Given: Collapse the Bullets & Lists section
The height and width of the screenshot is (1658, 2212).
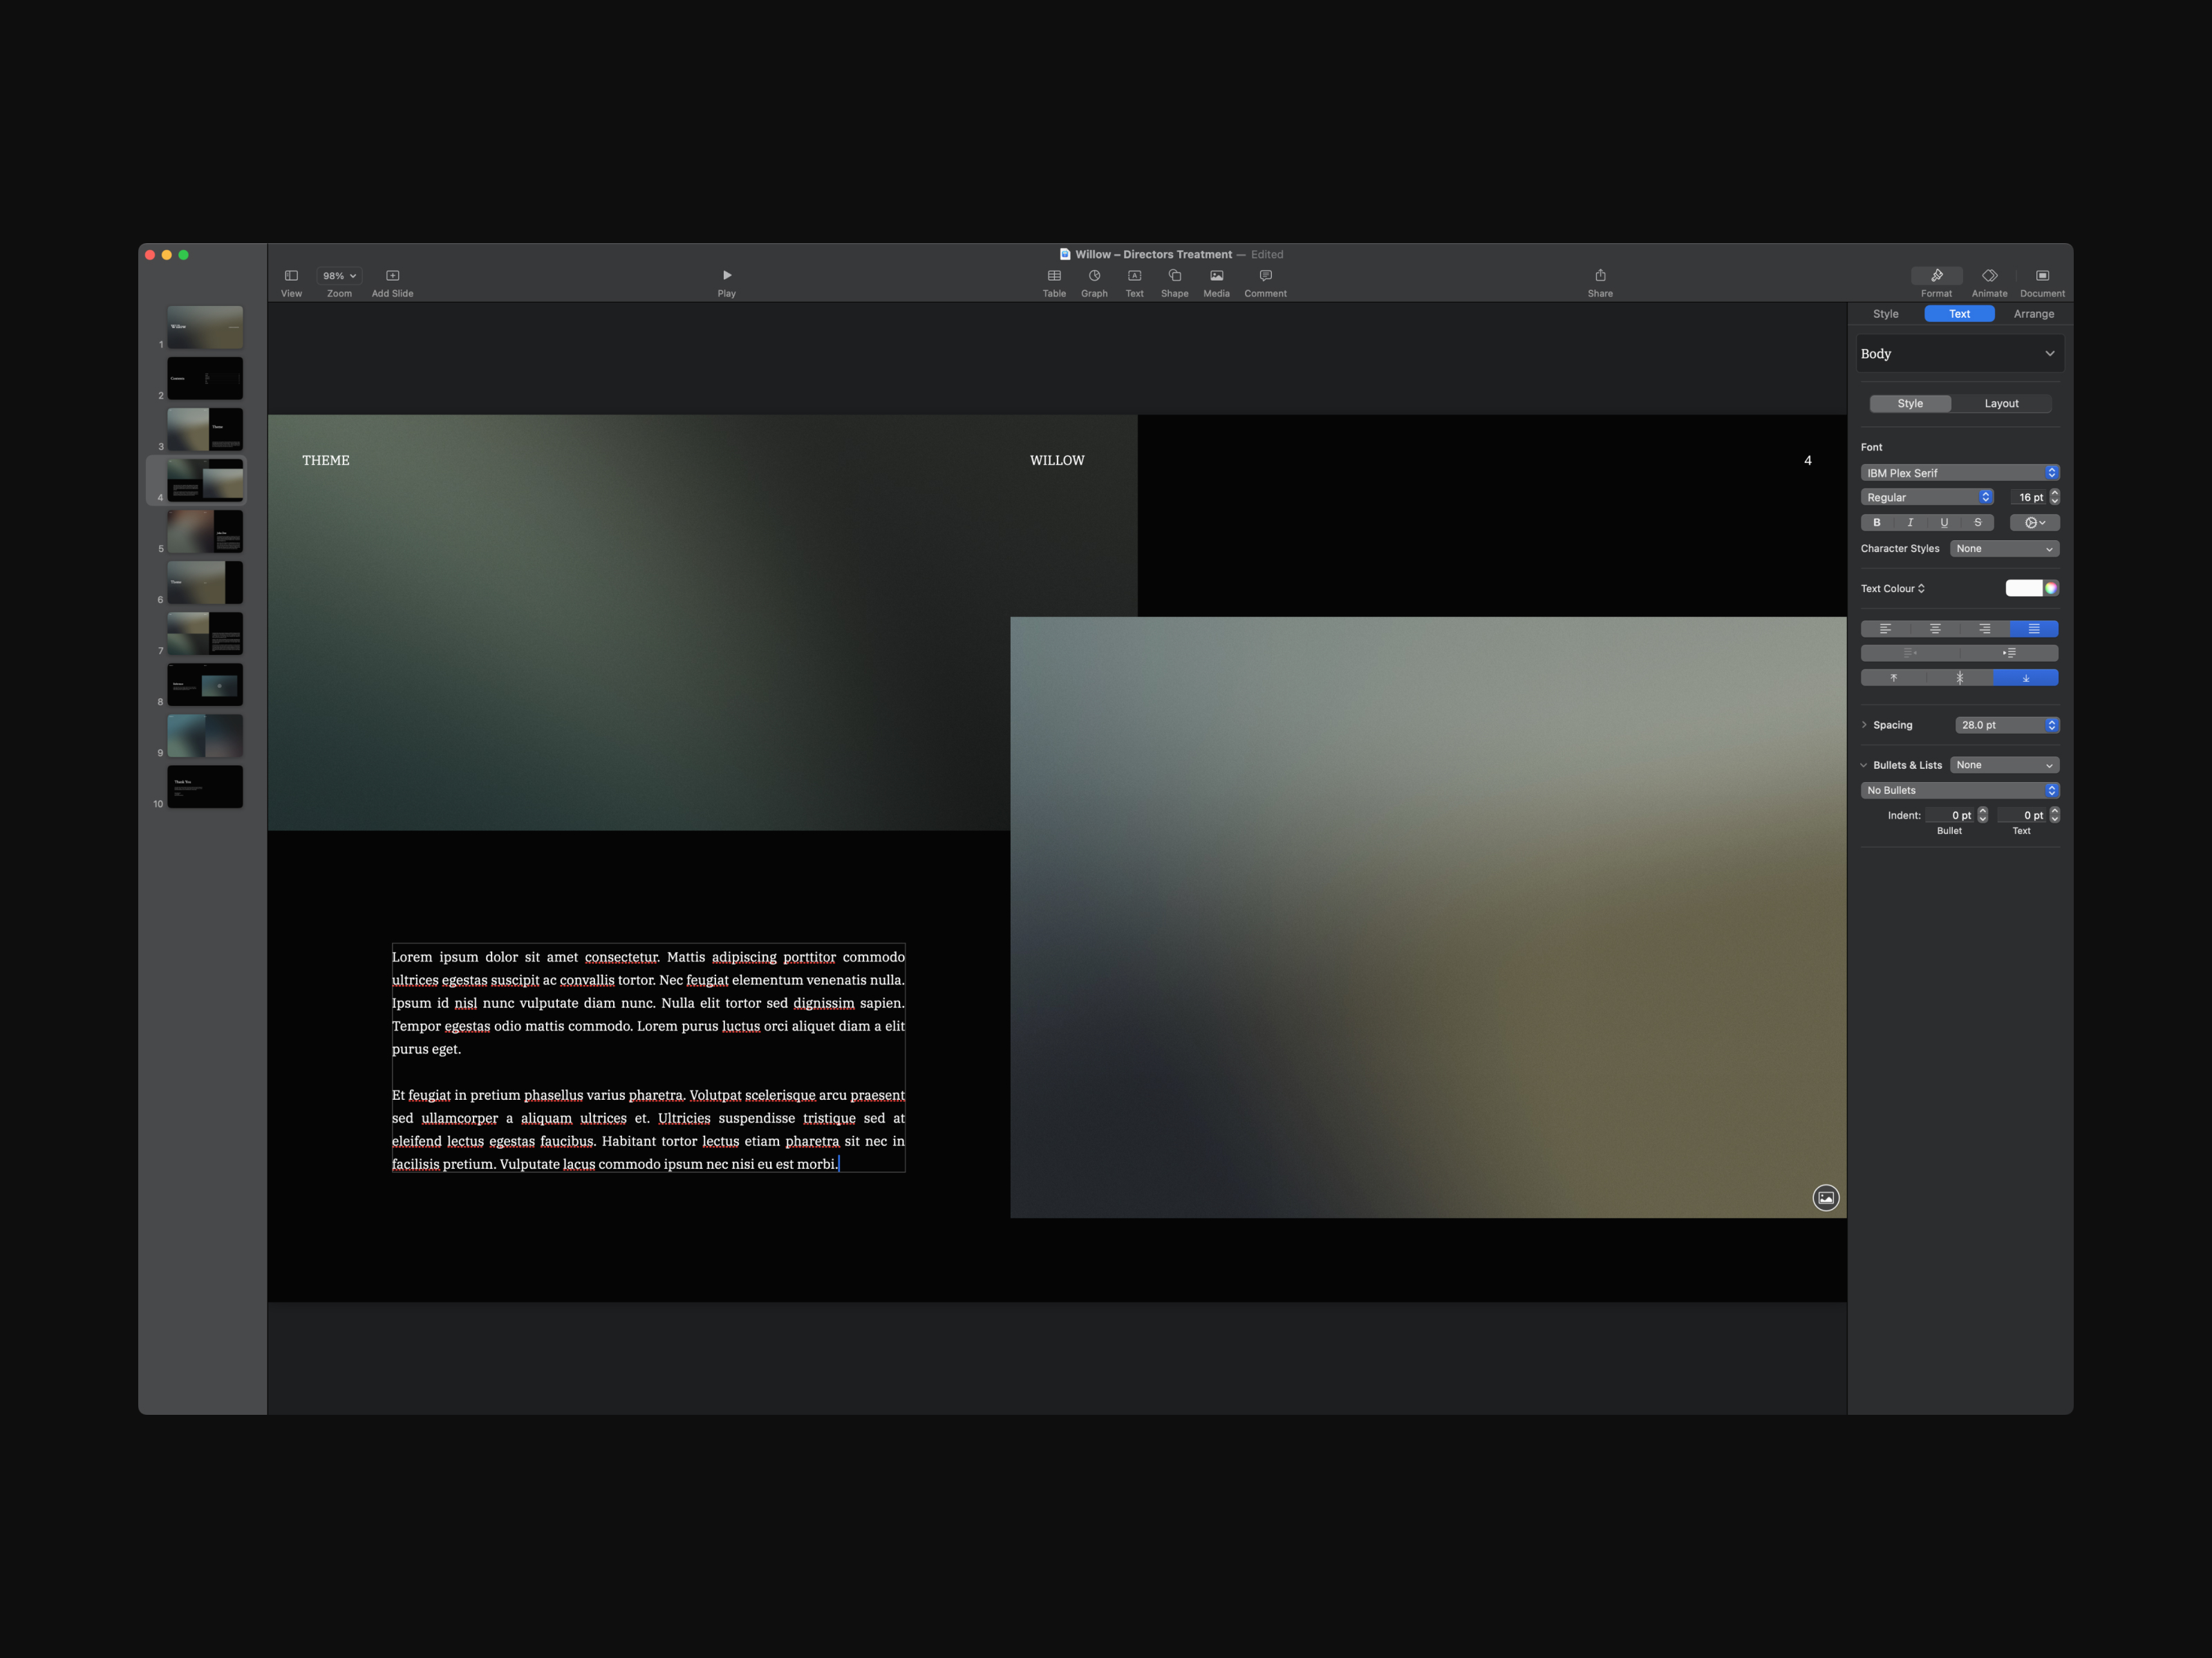Looking at the screenshot, I should pos(1864,765).
